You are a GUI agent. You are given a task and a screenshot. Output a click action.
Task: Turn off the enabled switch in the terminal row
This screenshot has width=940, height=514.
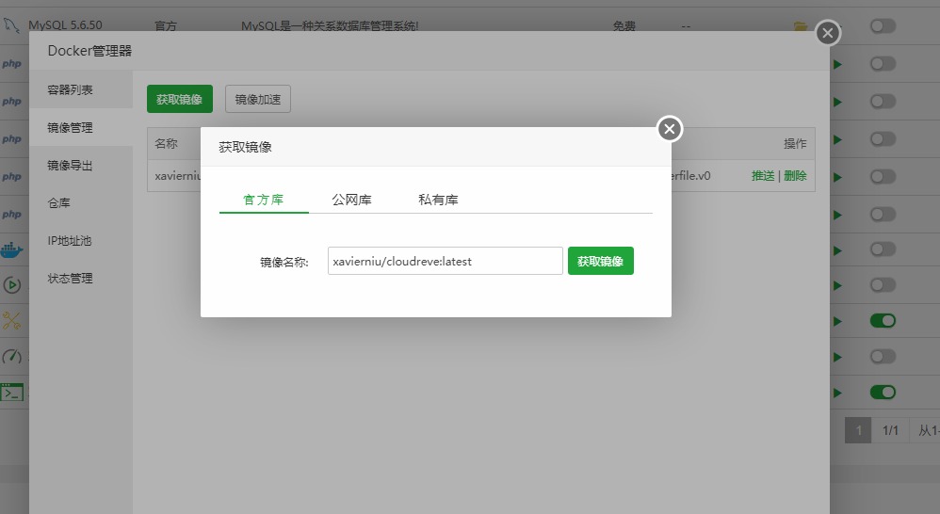click(883, 393)
